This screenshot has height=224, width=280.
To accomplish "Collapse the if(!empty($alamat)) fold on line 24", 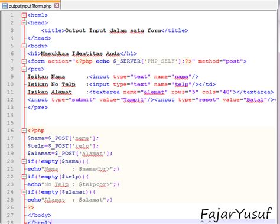I will [24, 192].
